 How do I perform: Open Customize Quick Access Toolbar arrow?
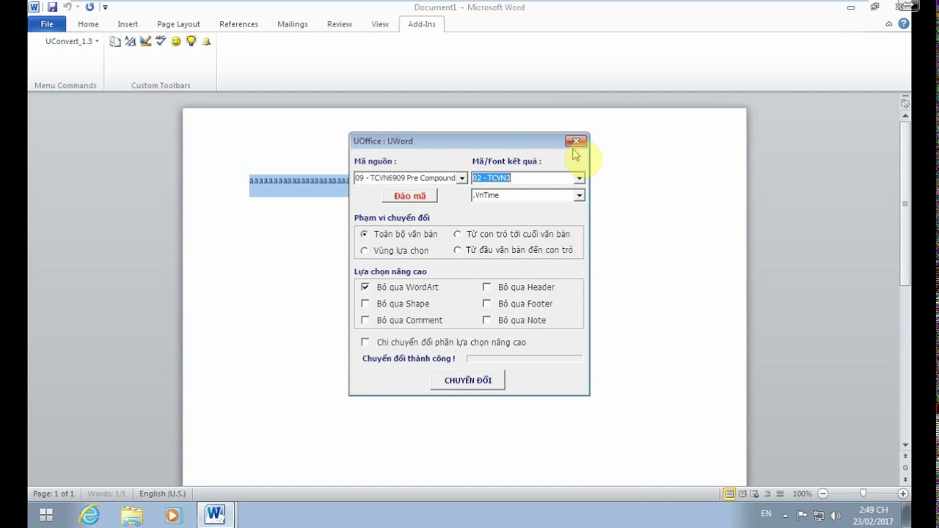105,7
